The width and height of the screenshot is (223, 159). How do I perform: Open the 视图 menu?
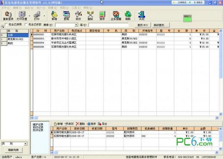[x=64, y=8]
